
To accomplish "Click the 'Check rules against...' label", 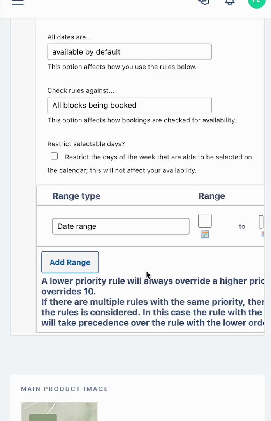I will [81, 90].
